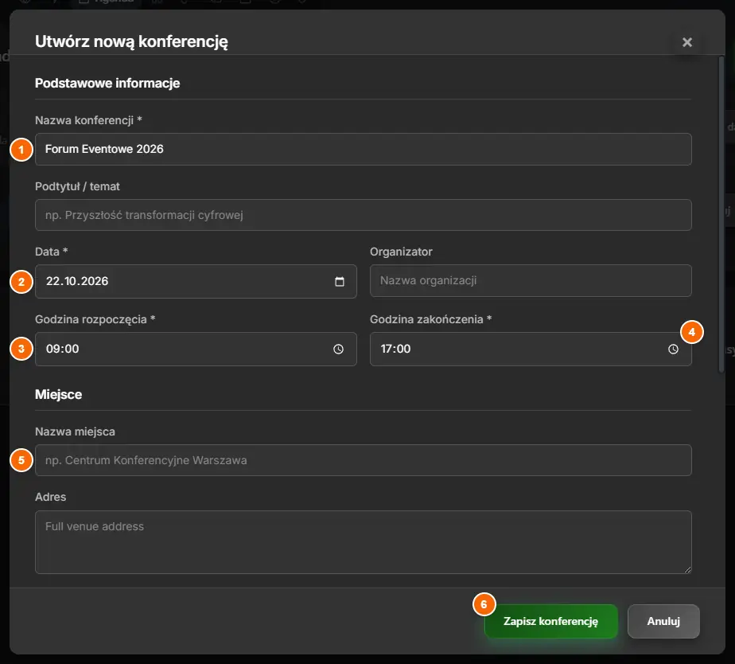Image resolution: width=735 pixels, height=664 pixels.
Task: Close the Utwórz nową konferencję dialog
Action: (687, 42)
